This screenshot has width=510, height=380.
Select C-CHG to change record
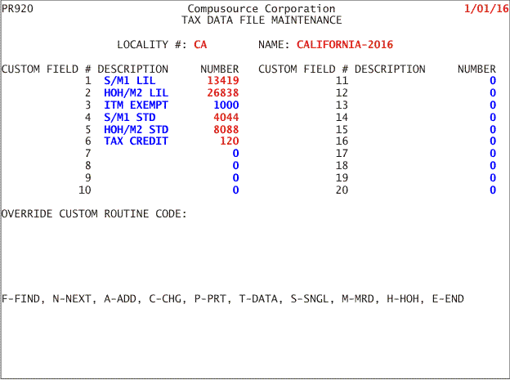(x=165, y=298)
